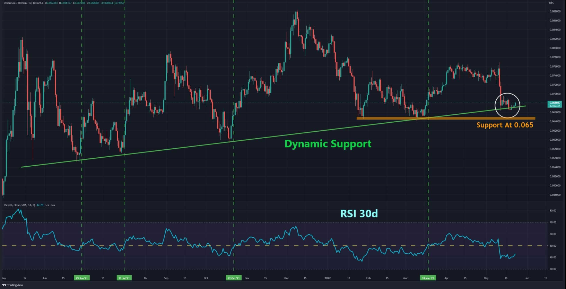The height and width of the screenshot is (289, 566).
Task: Select the orange horizontal support line
Action: [x=445, y=119]
